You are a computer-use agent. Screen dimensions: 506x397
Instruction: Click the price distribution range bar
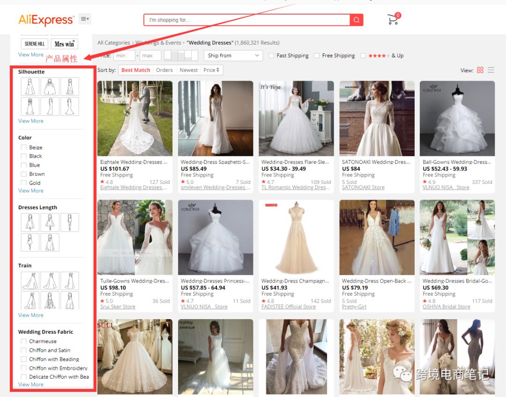[x=181, y=55]
